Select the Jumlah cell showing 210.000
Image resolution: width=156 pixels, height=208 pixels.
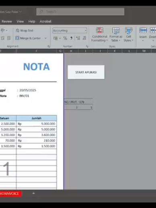click(37, 141)
